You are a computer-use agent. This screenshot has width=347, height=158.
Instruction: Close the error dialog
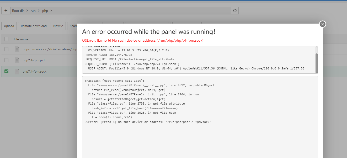pyautogui.click(x=323, y=24)
